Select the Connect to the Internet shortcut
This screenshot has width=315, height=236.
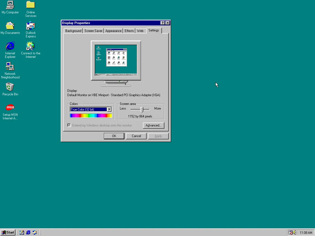[31, 46]
